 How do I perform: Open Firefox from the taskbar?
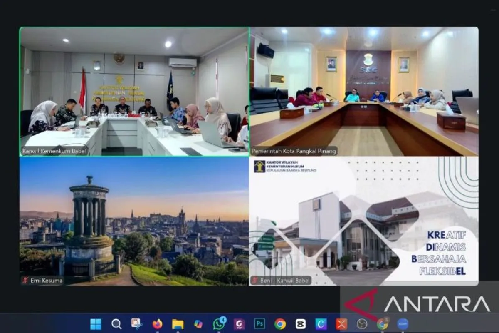tap(157, 324)
